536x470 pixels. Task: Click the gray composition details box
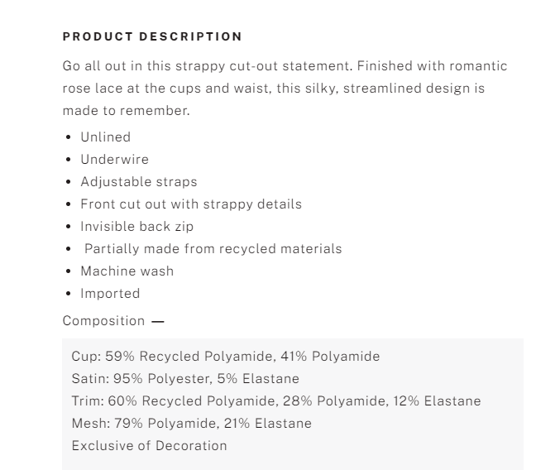coord(293,404)
